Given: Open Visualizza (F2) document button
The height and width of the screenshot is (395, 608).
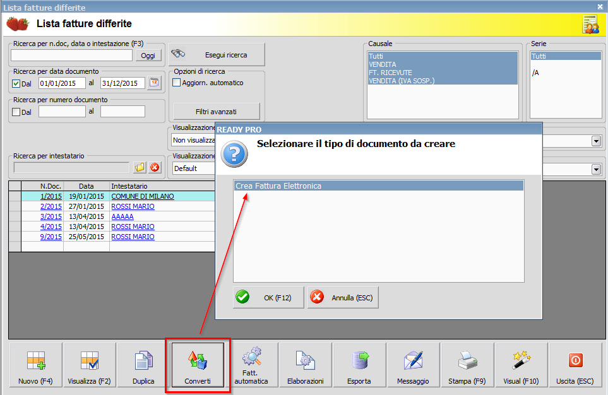Looking at the screenshot, I should 90,365.
